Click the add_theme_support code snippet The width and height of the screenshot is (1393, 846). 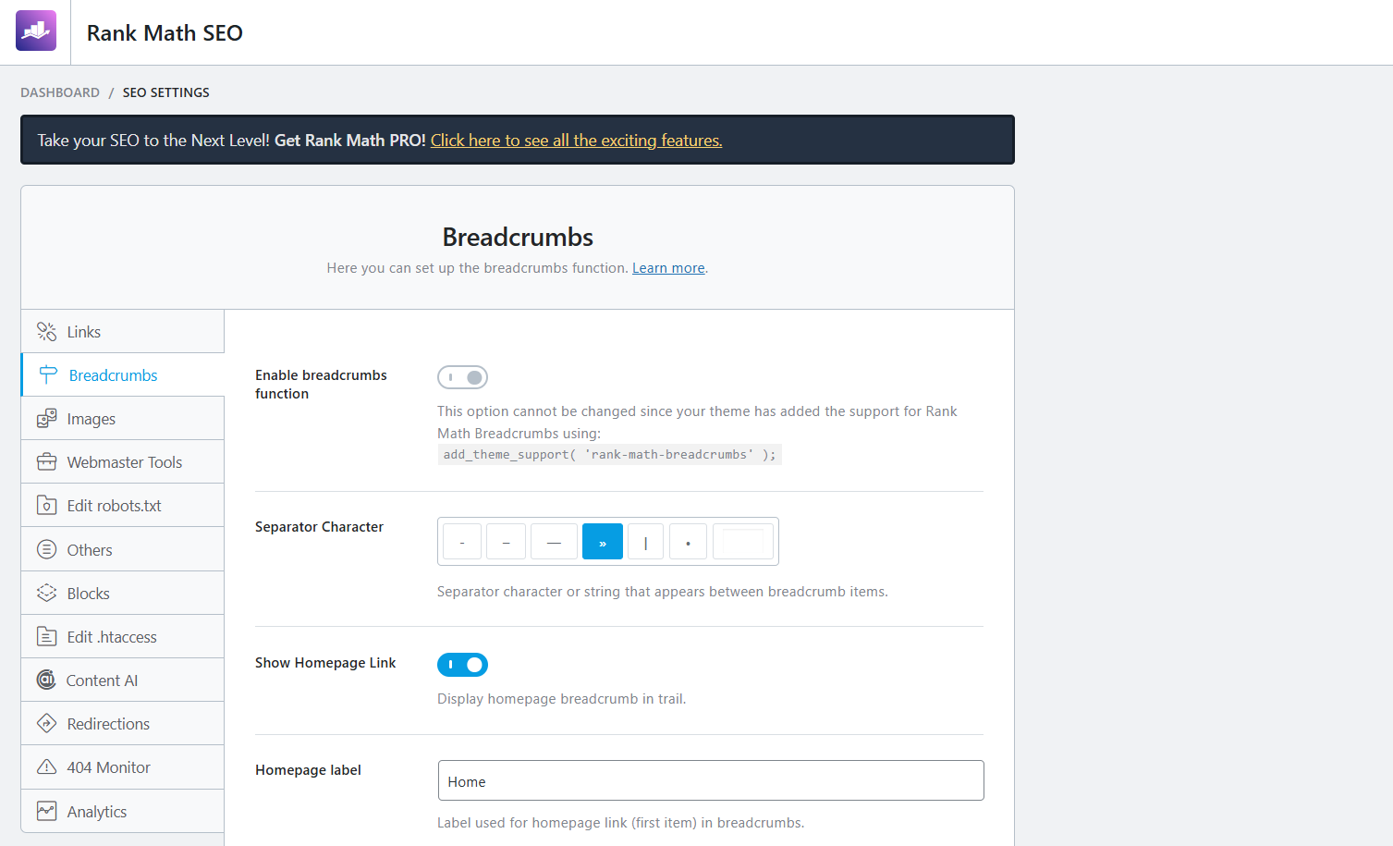610,454
